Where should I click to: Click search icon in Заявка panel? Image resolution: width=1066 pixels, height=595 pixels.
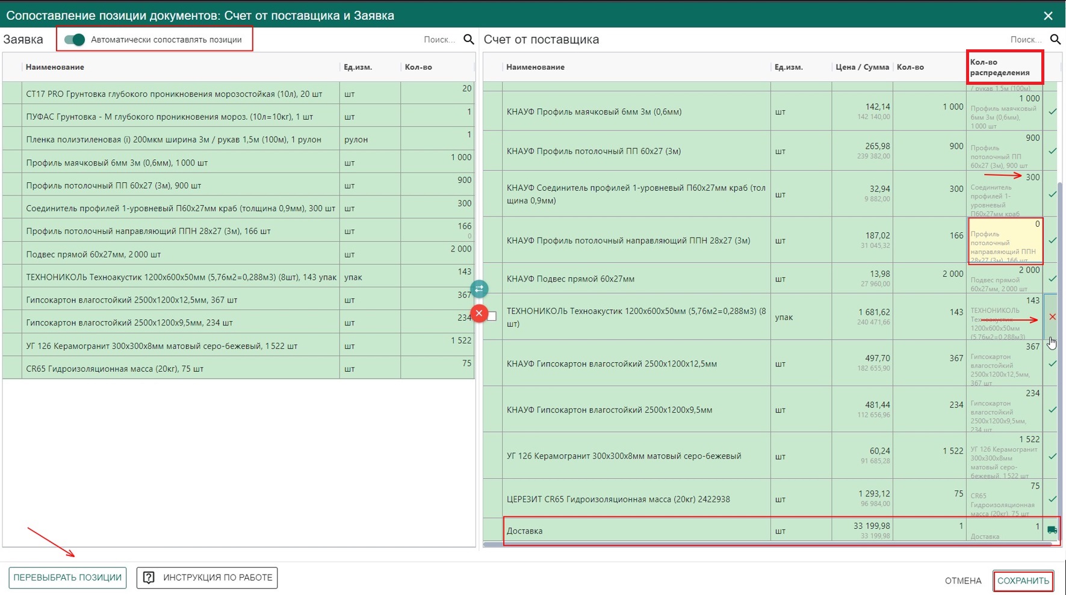coord(468,40)
